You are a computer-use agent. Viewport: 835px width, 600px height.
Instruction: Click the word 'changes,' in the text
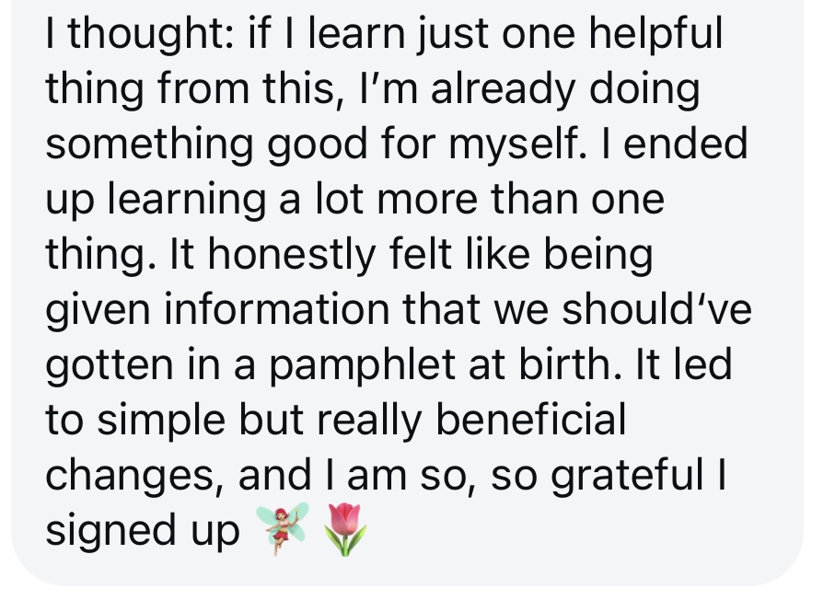pos(136,477)
